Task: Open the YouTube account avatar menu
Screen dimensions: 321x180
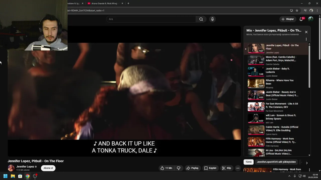Action: pyautogui.click(x=311, y=19)
